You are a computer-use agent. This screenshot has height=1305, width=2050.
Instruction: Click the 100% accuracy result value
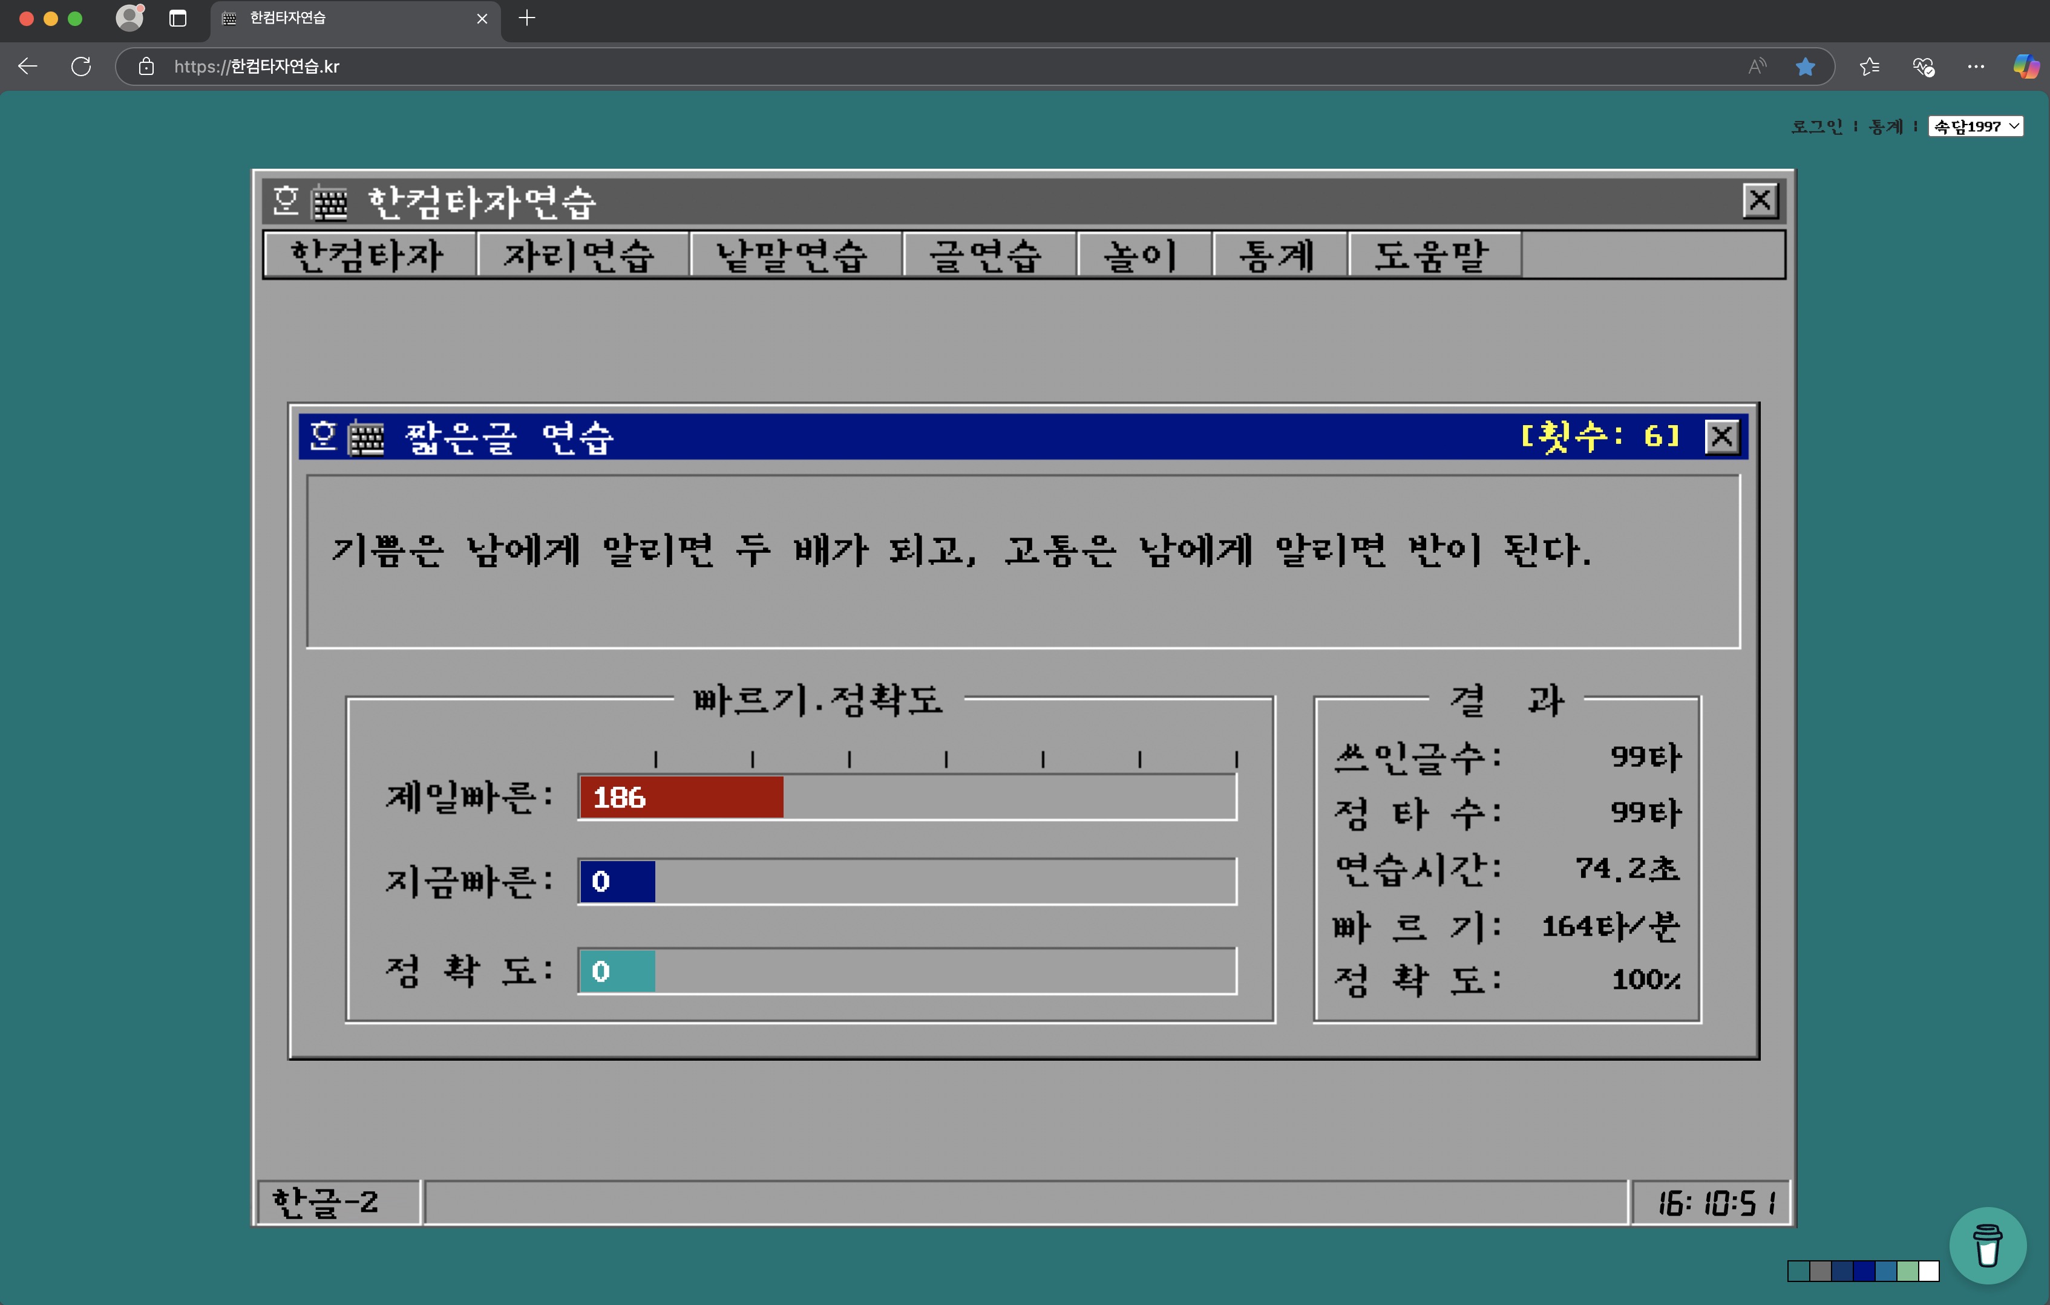(x=1646, y=979)
